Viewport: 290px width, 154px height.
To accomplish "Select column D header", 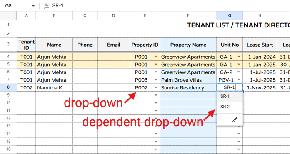I will pos(114,16).
